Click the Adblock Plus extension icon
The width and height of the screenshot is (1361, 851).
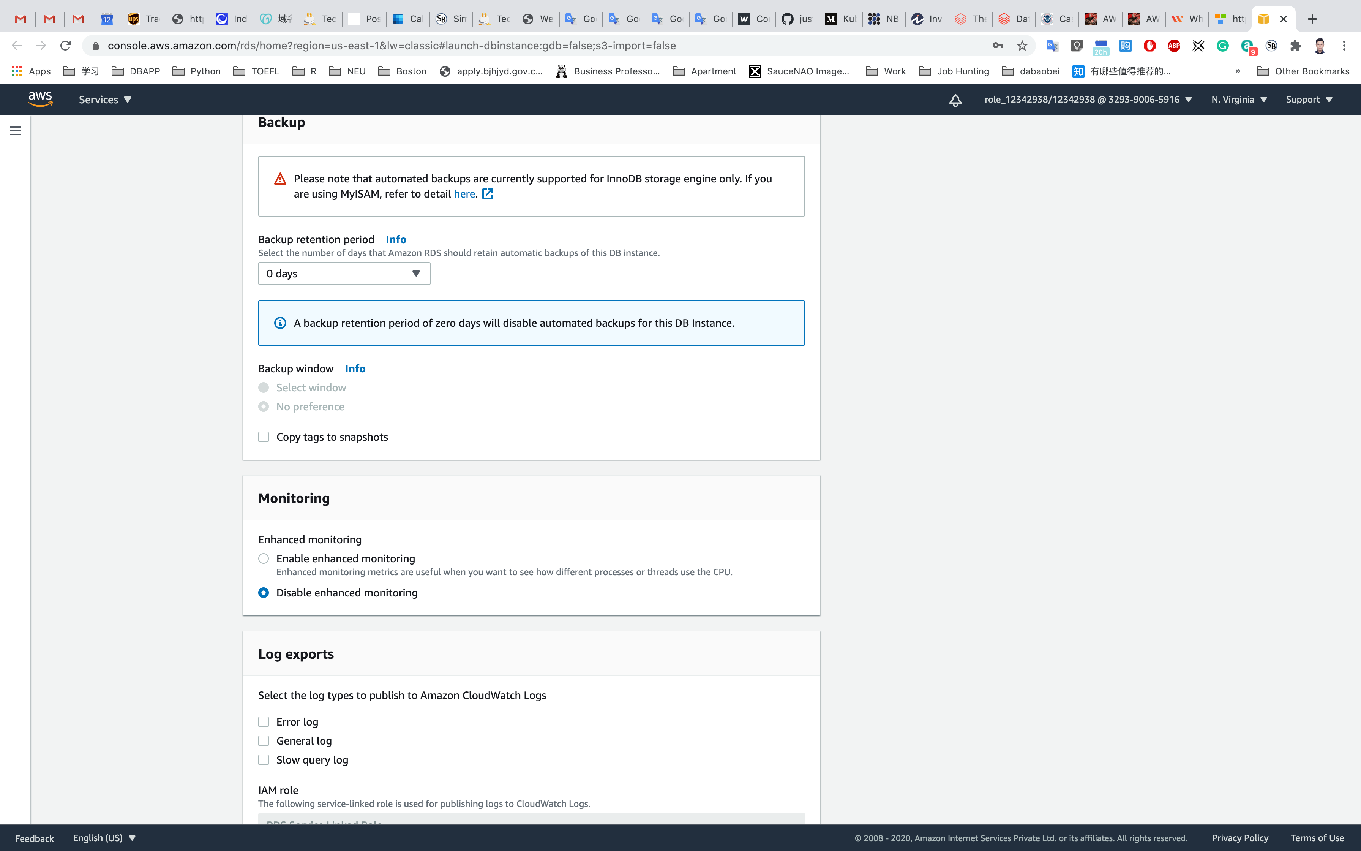click(1174, 46)
